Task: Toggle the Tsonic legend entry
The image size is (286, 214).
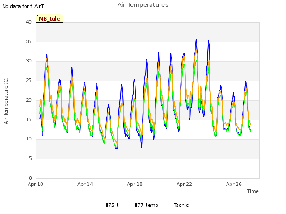Action: tap(177, 205)
